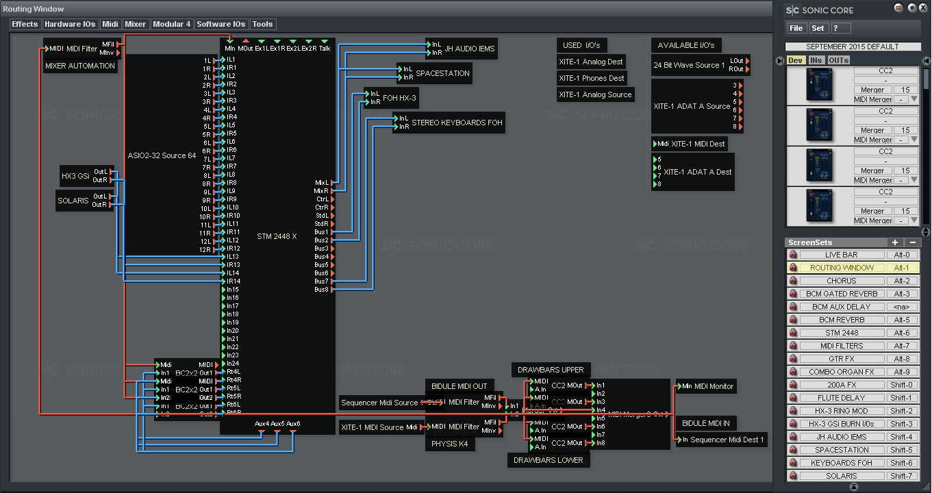Remove a ScreenSet with the minus button

coord(912,242)
